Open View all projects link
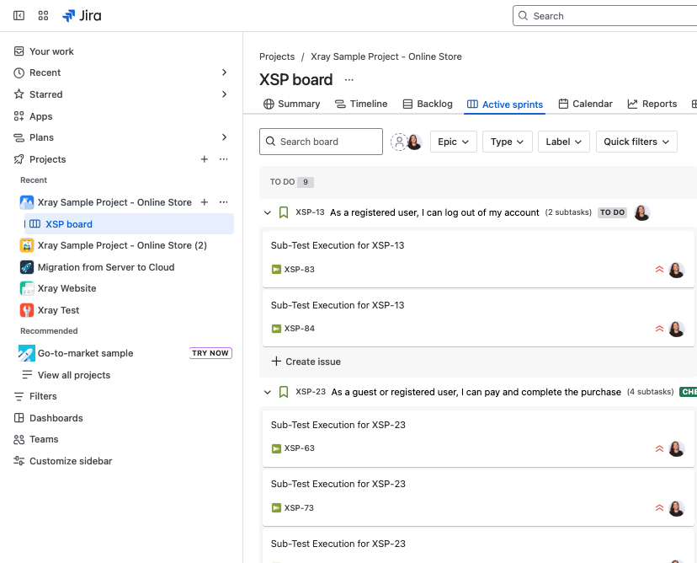Screen dimensions: 697x563 74,375
